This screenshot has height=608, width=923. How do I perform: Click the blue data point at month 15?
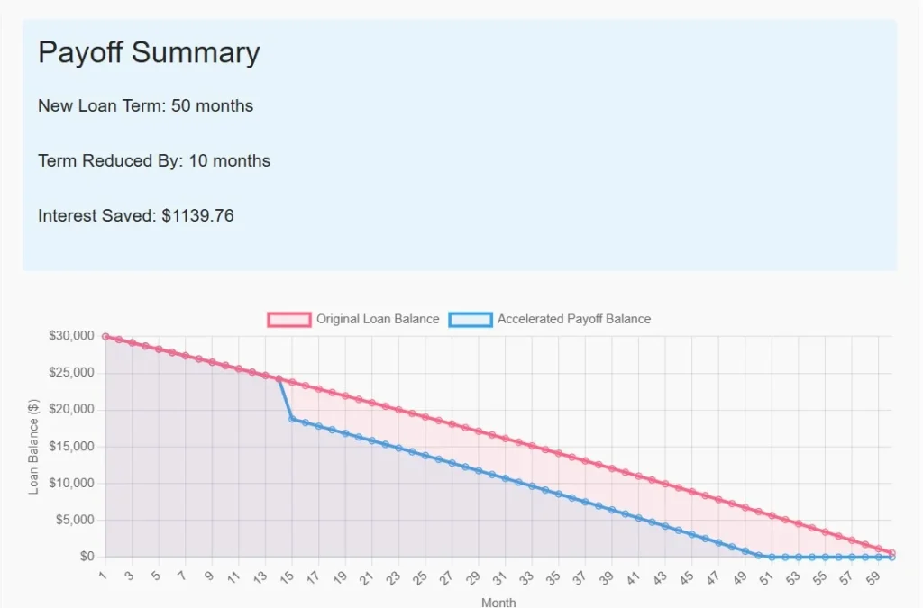[292, 419]
